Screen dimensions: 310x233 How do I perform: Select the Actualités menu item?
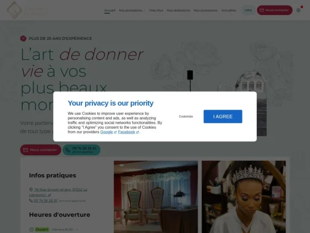(x=229, y=11)
